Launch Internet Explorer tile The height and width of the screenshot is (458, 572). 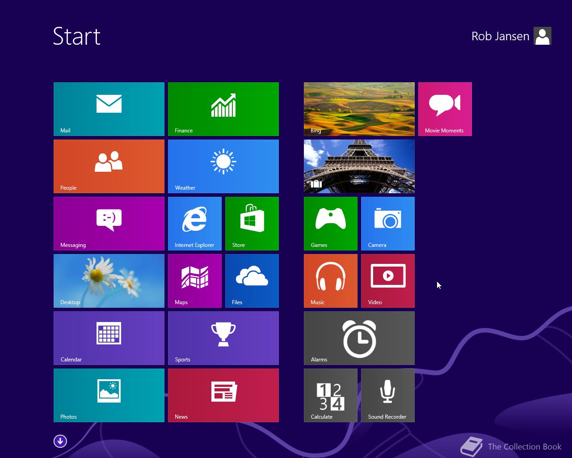click(195, 224)
